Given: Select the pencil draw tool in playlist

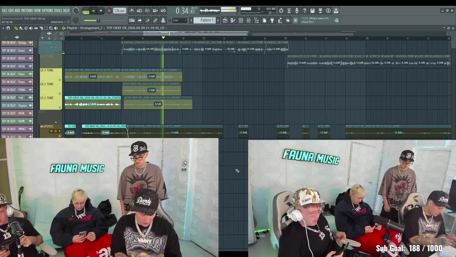Looking at the screenshot, I should tap(16, 28).
